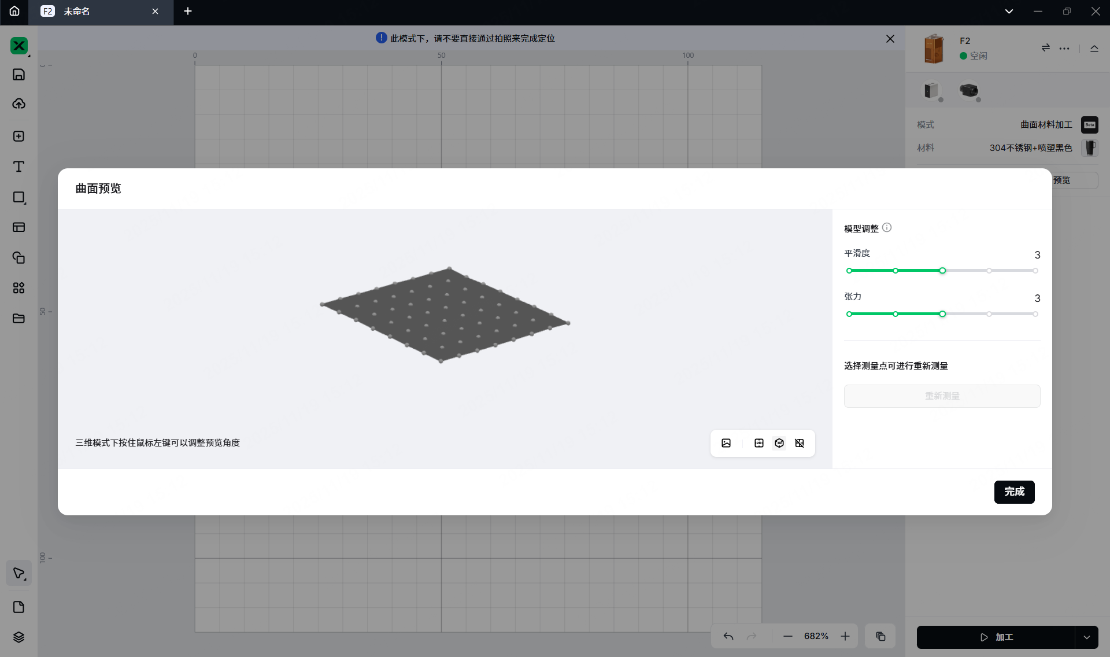Click the image display icon in preview toolbar

point(726,443)
